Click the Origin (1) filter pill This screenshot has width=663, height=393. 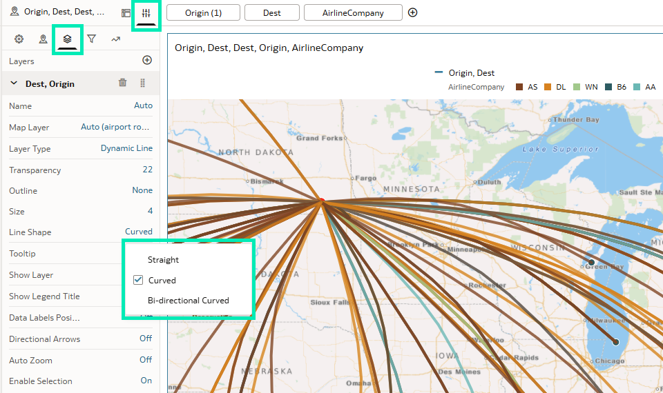pos(203,12)
